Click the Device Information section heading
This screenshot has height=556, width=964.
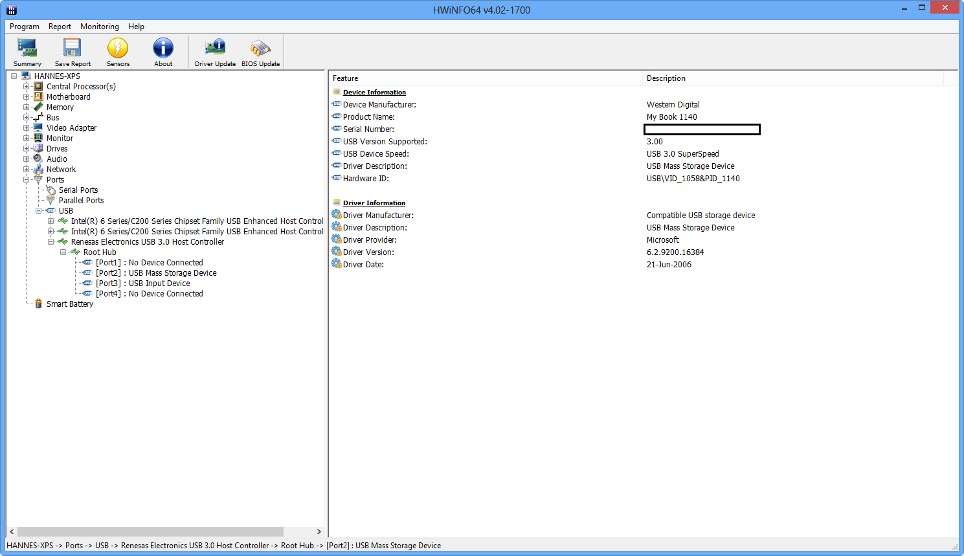click(374, 92)
